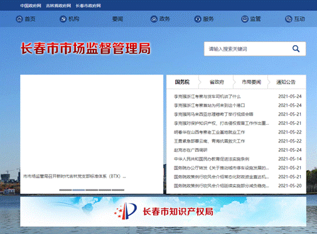
Task: Select the 通知公告 tab
Action: pos(286,82)
